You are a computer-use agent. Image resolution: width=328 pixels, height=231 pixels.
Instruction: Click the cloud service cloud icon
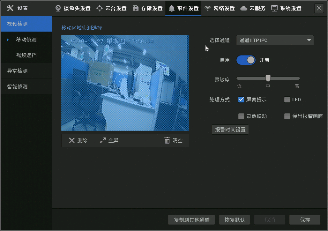pos(244,8)
